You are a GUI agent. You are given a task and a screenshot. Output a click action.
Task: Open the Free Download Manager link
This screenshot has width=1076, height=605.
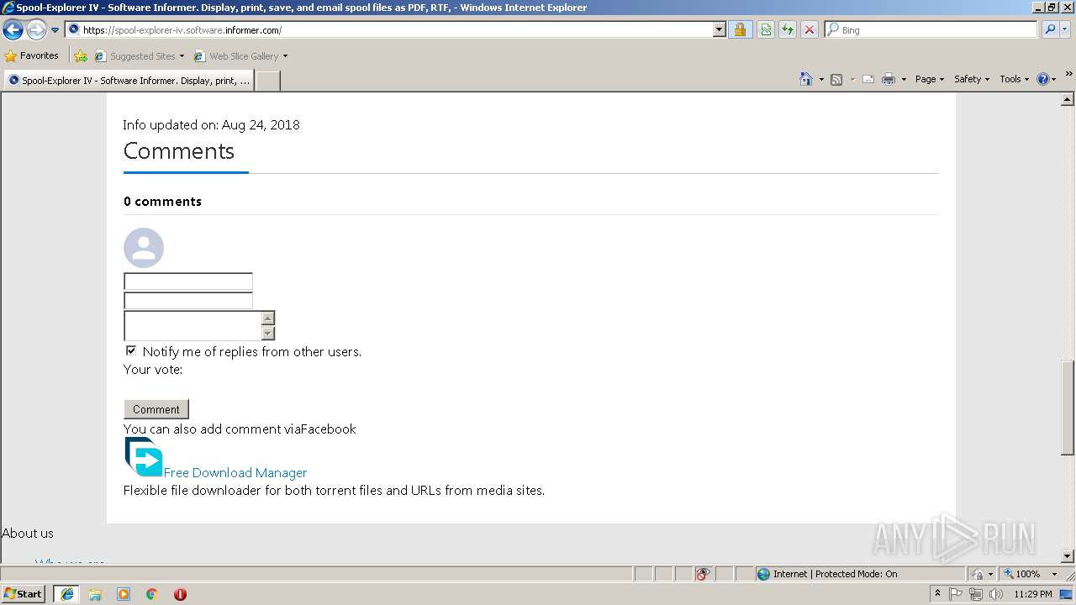pos(235,472)
